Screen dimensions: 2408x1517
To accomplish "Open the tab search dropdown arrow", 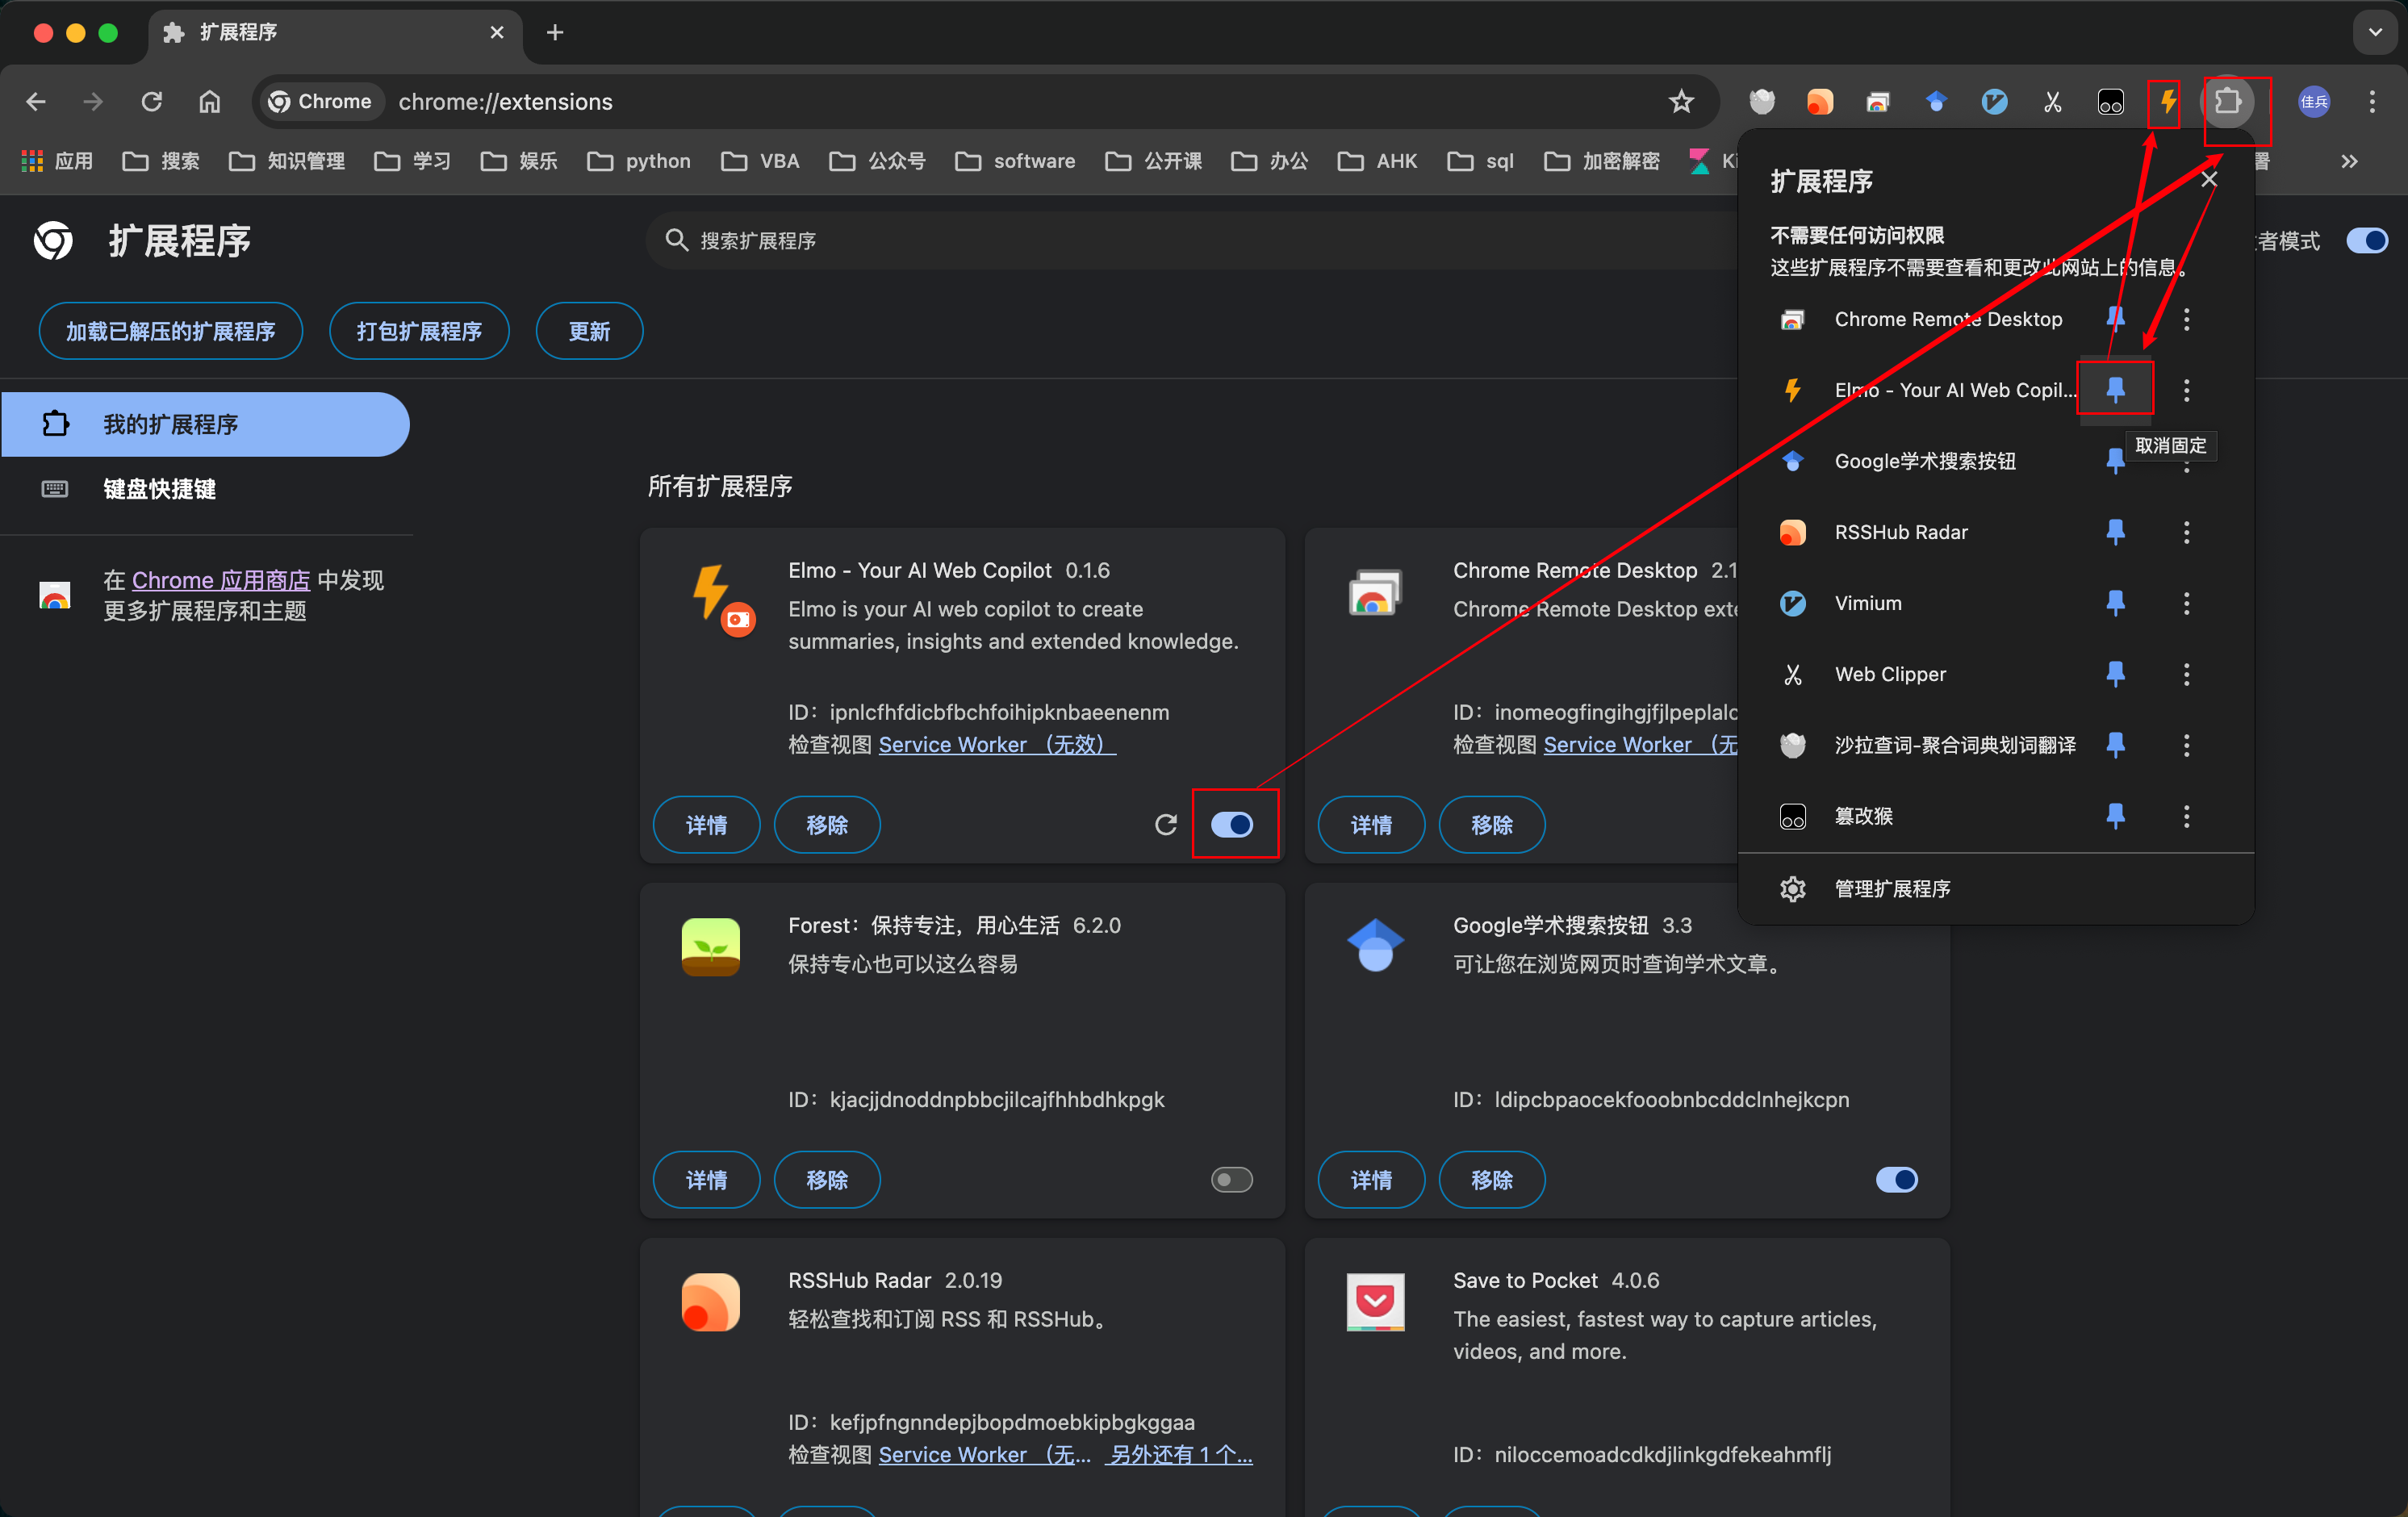I will point(2374,32).
